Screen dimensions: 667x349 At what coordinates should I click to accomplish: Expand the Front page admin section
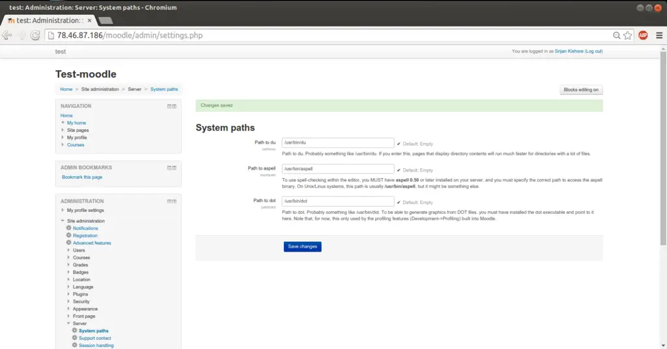(68, 316)
